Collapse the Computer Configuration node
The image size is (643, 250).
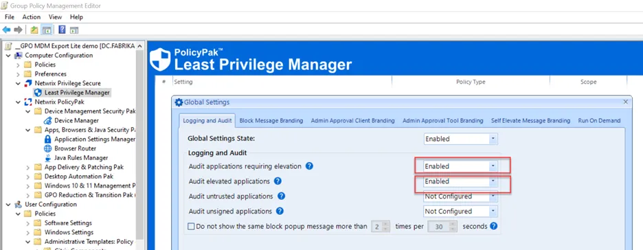8,56
